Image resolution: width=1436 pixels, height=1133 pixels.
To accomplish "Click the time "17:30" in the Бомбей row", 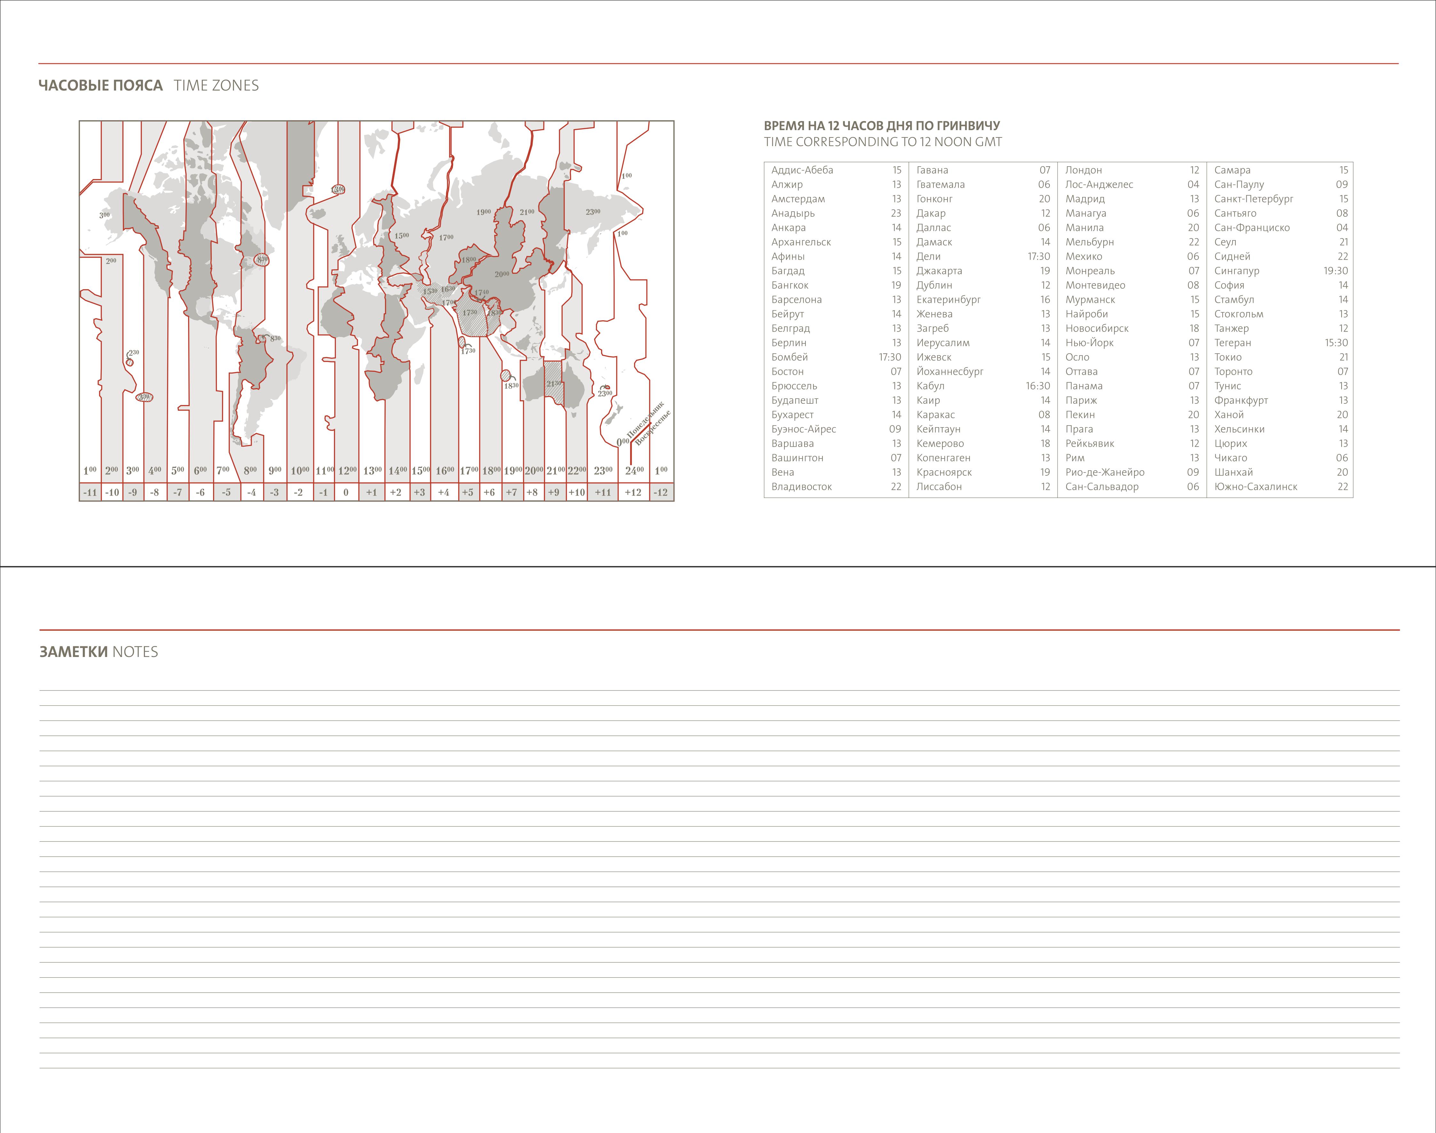I will (x=890, y=357).
